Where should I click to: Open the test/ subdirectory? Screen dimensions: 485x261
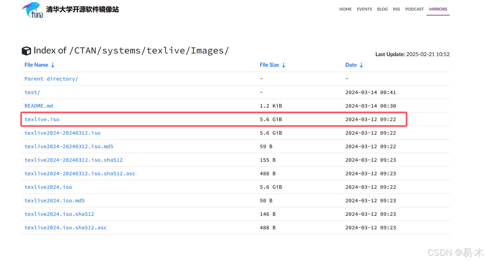[32, 92]
